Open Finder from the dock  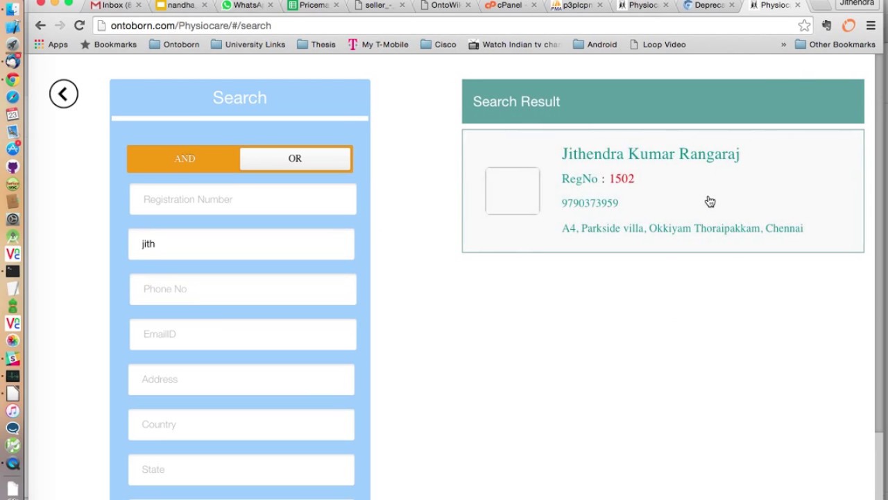12,10
